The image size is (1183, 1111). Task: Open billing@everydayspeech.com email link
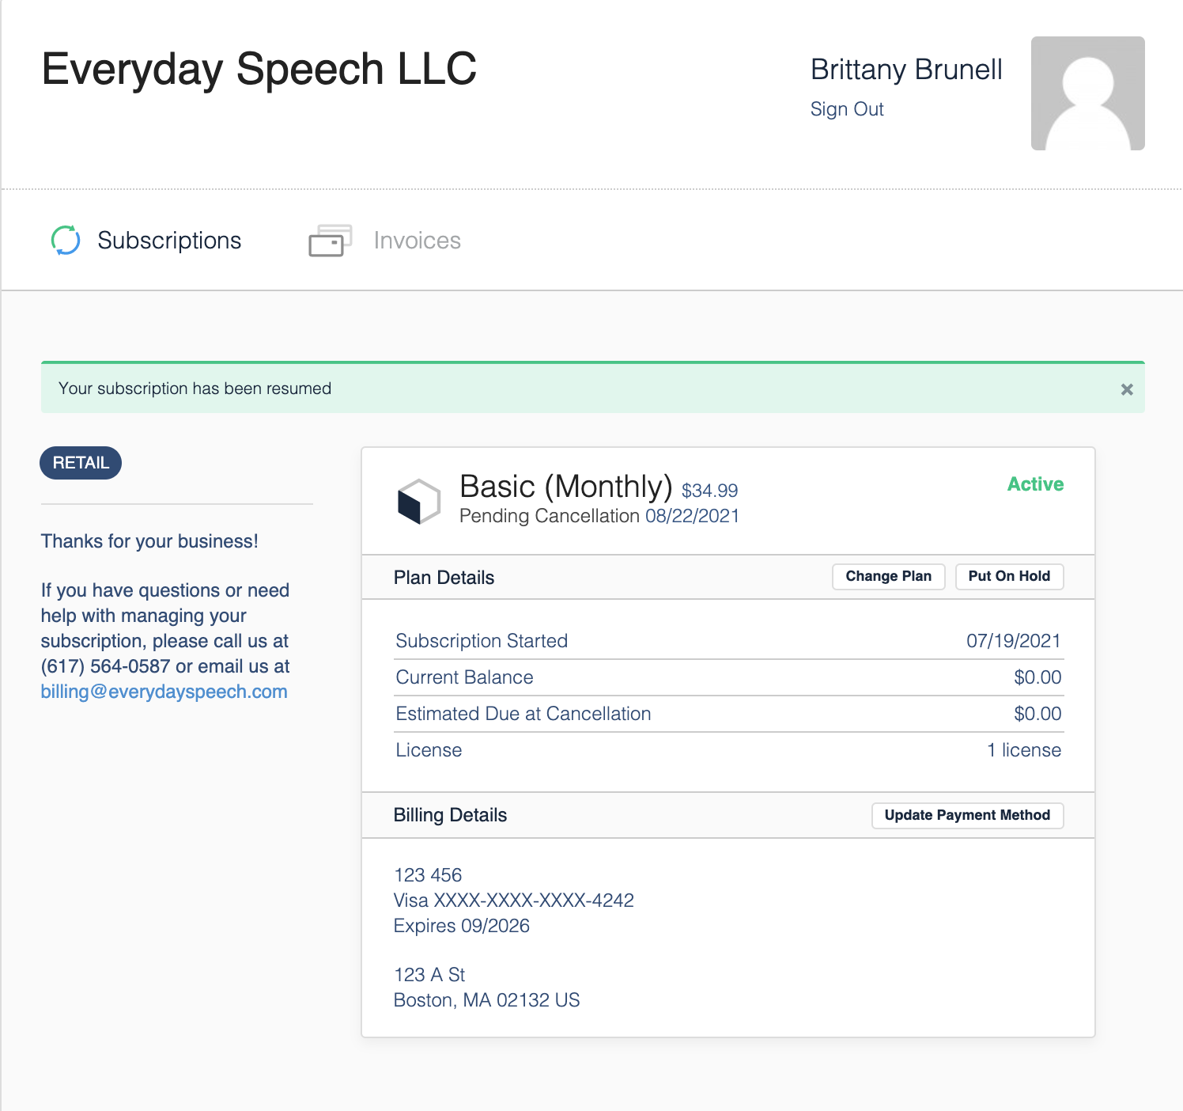(164, 692)
